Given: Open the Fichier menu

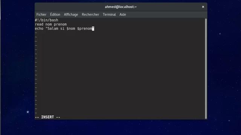Looking at the screenshot, I should click(41, 15).
